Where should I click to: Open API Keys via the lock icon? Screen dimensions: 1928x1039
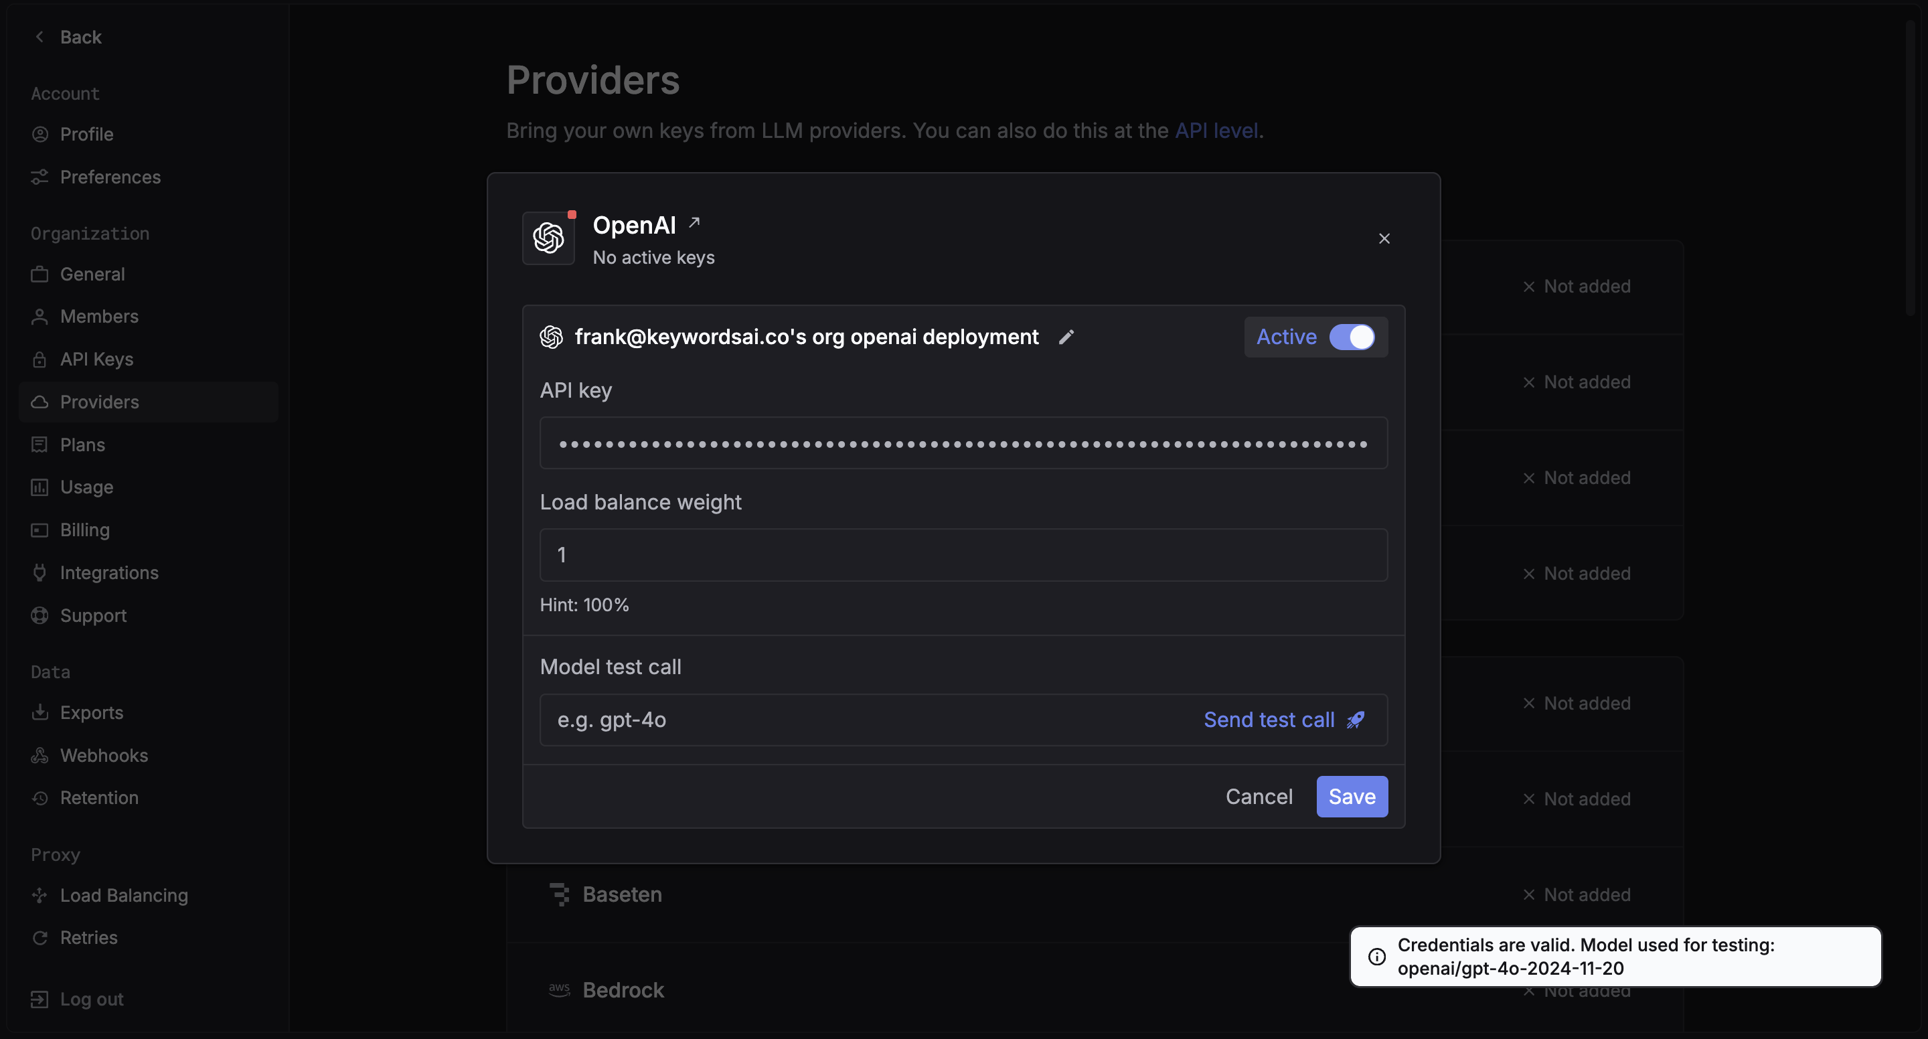[x=40, y=359]
